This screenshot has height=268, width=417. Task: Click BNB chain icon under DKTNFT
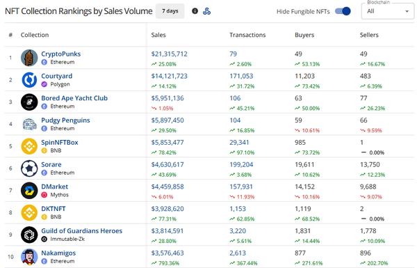[x=44, y=217]
